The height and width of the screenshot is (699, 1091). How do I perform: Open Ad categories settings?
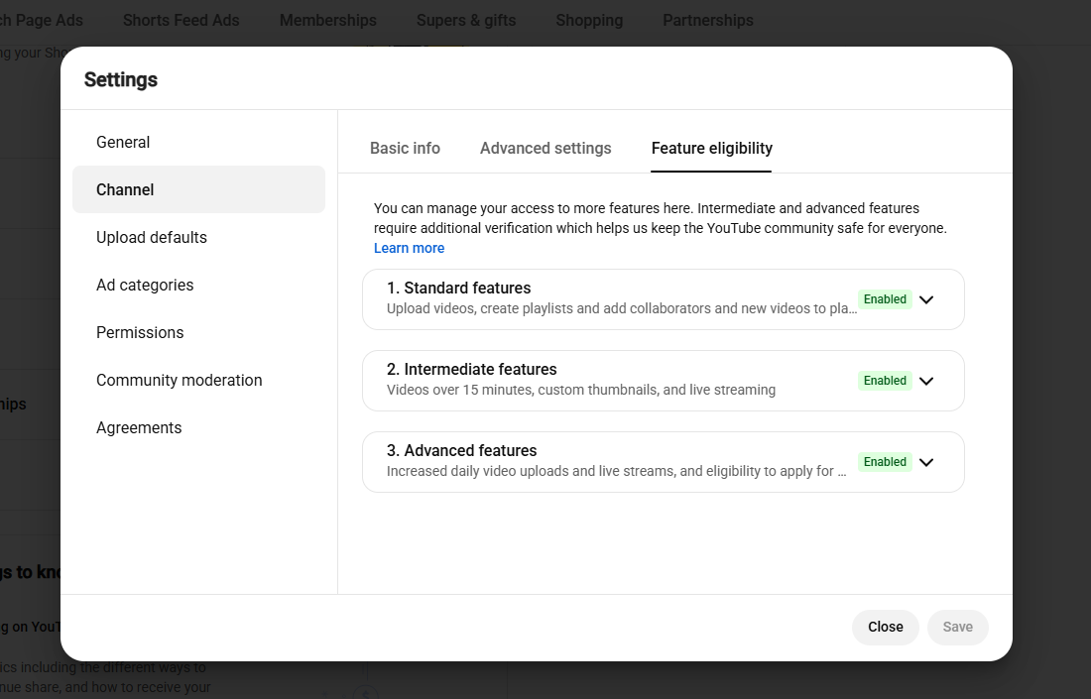pos(199,285)
